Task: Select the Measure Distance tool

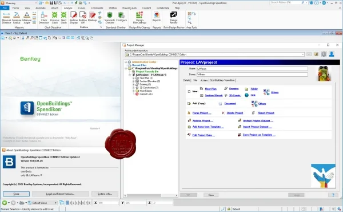Action: tap(6, 18)
